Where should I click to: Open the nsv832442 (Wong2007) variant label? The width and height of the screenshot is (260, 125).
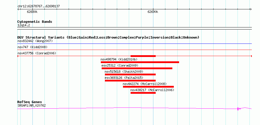tap(35, 41)
